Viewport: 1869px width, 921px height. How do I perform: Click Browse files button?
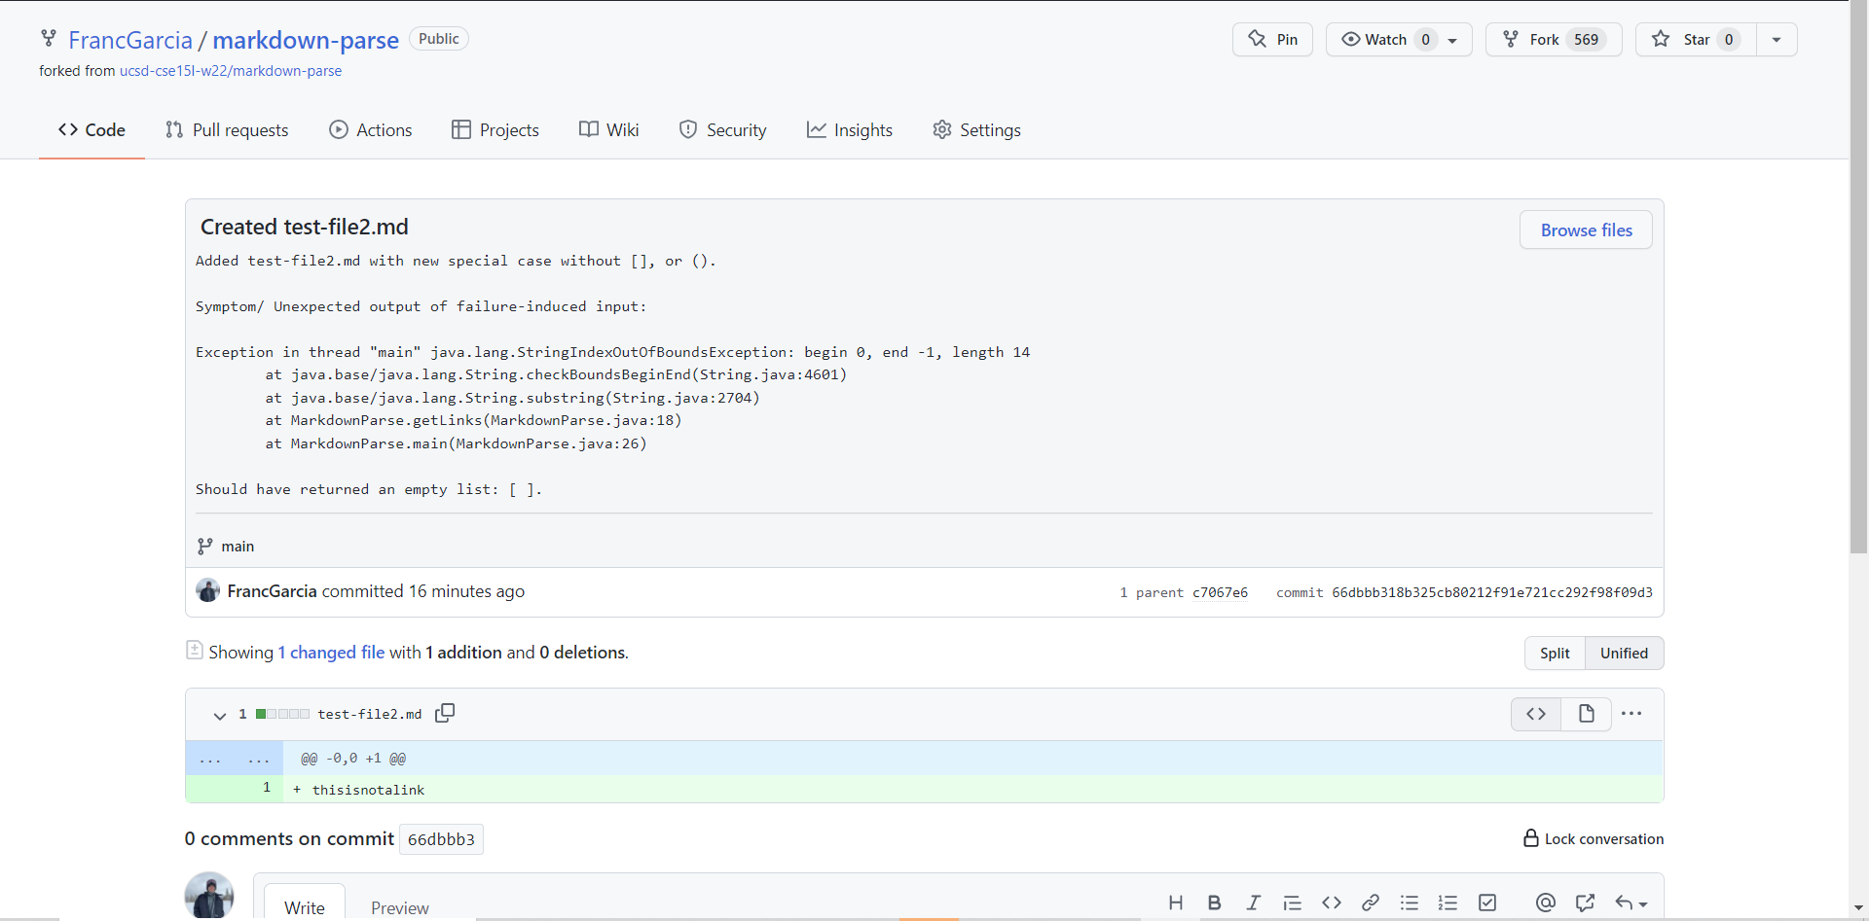coord(1586,230)
